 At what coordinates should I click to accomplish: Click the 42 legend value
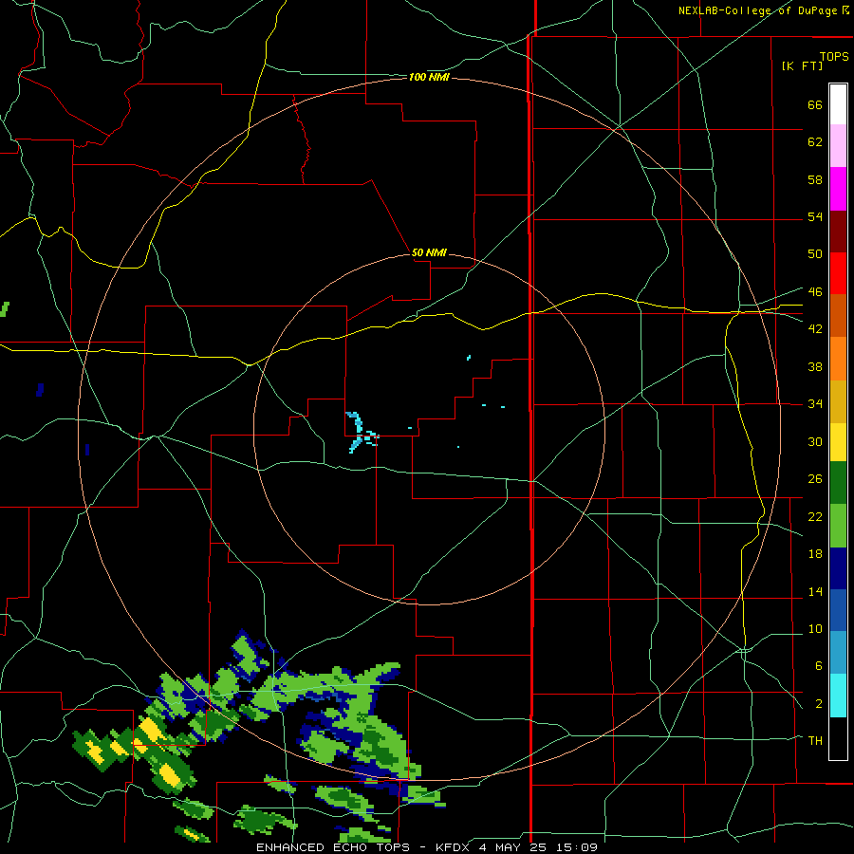tap(815, 329)
